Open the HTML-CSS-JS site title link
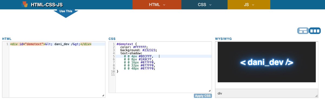The width and height of the screenshot is (325, 100). (47, 5)
